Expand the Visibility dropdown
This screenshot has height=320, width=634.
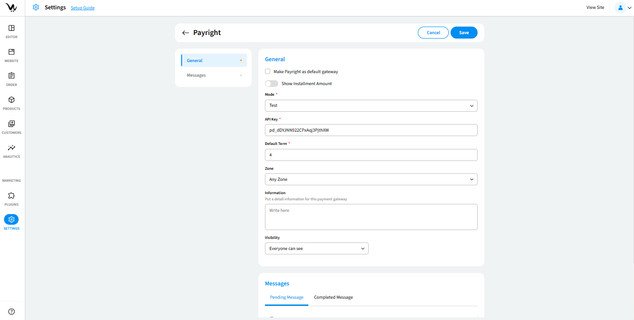(x=316, y=249)
